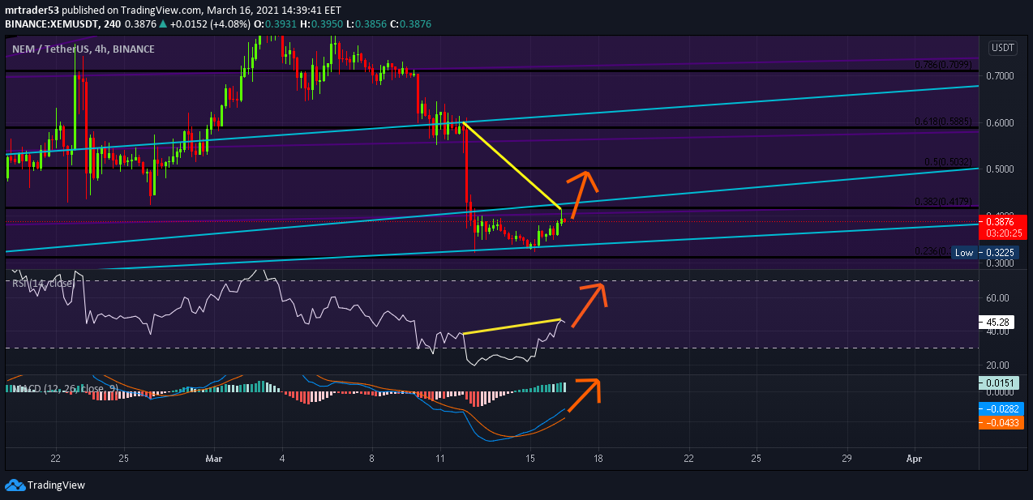Click the 20.00 RSI axis value

pos(998,365)
